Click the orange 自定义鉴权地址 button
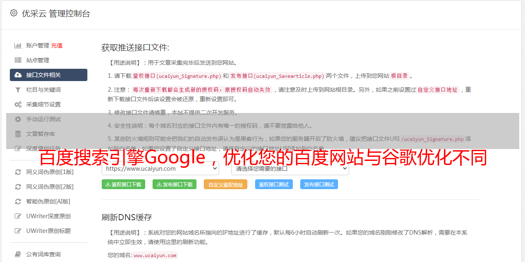Image resolution: width=525 pixels, height=262 pixels. 226,184
